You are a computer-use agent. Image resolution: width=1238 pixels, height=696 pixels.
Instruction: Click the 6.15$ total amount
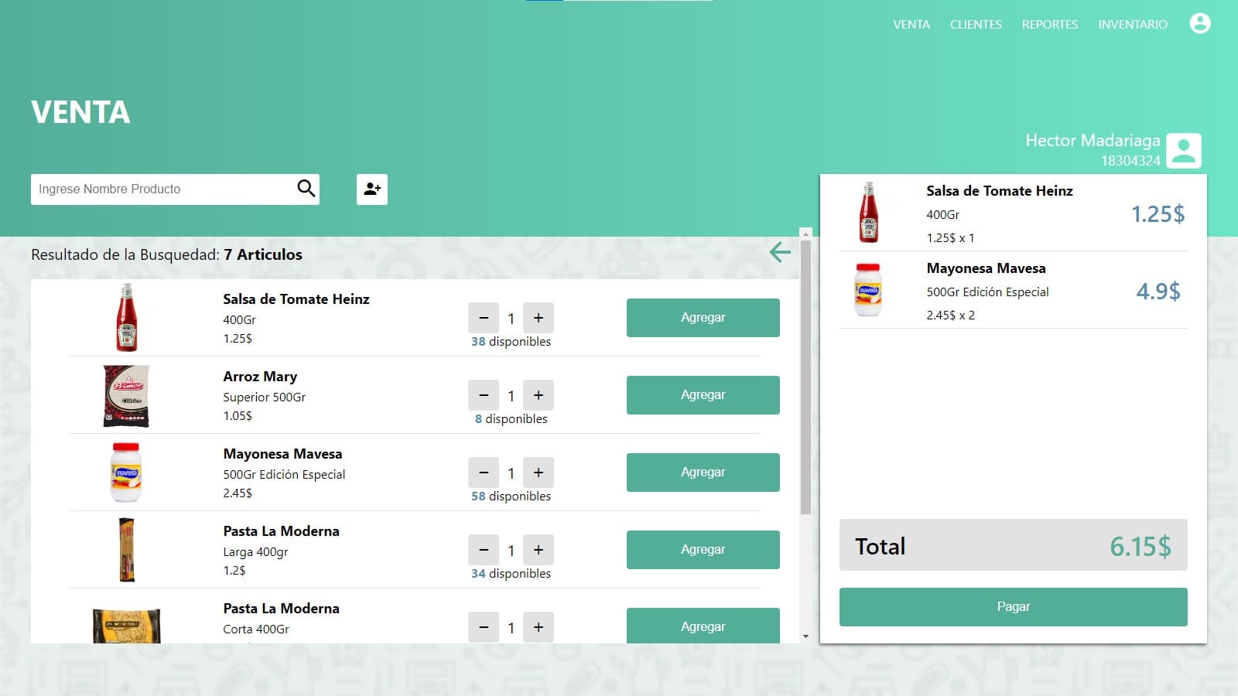click(x=1141, y=547)
